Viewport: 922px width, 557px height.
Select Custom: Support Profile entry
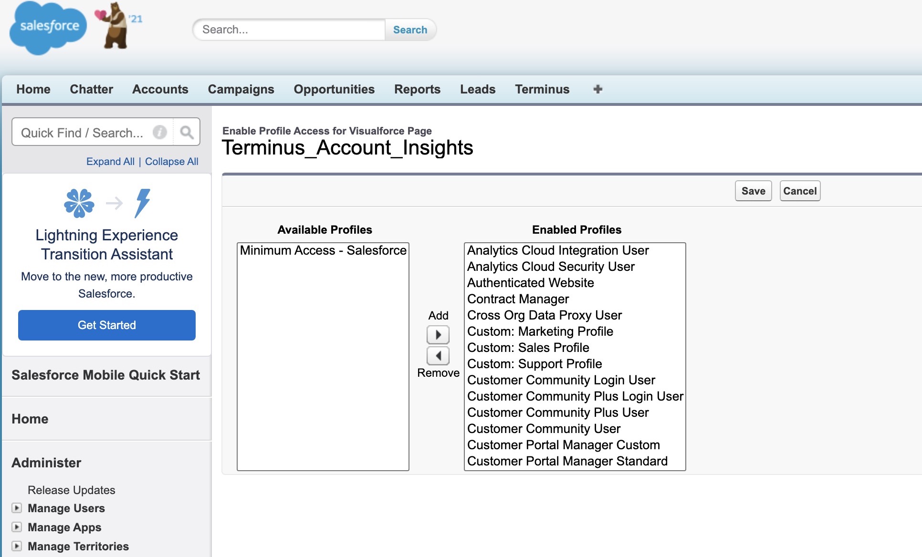[575, 364]
